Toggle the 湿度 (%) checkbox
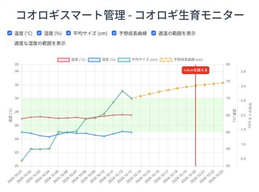This screenshot has width=259, height=192. (x=39, y=33)
